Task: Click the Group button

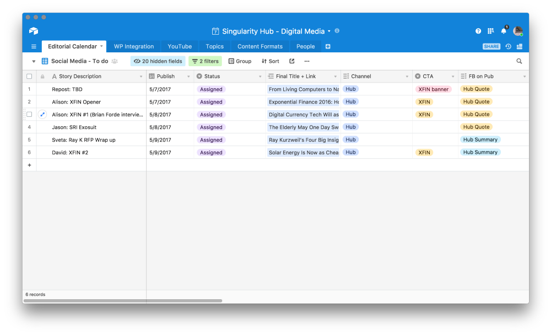Action: 240,61
